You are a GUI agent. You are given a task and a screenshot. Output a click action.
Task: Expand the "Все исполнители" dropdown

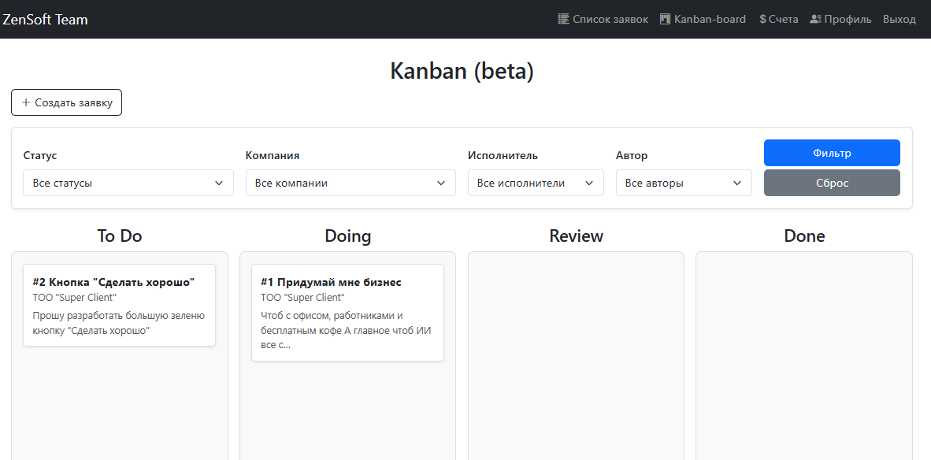click(535, 182)
